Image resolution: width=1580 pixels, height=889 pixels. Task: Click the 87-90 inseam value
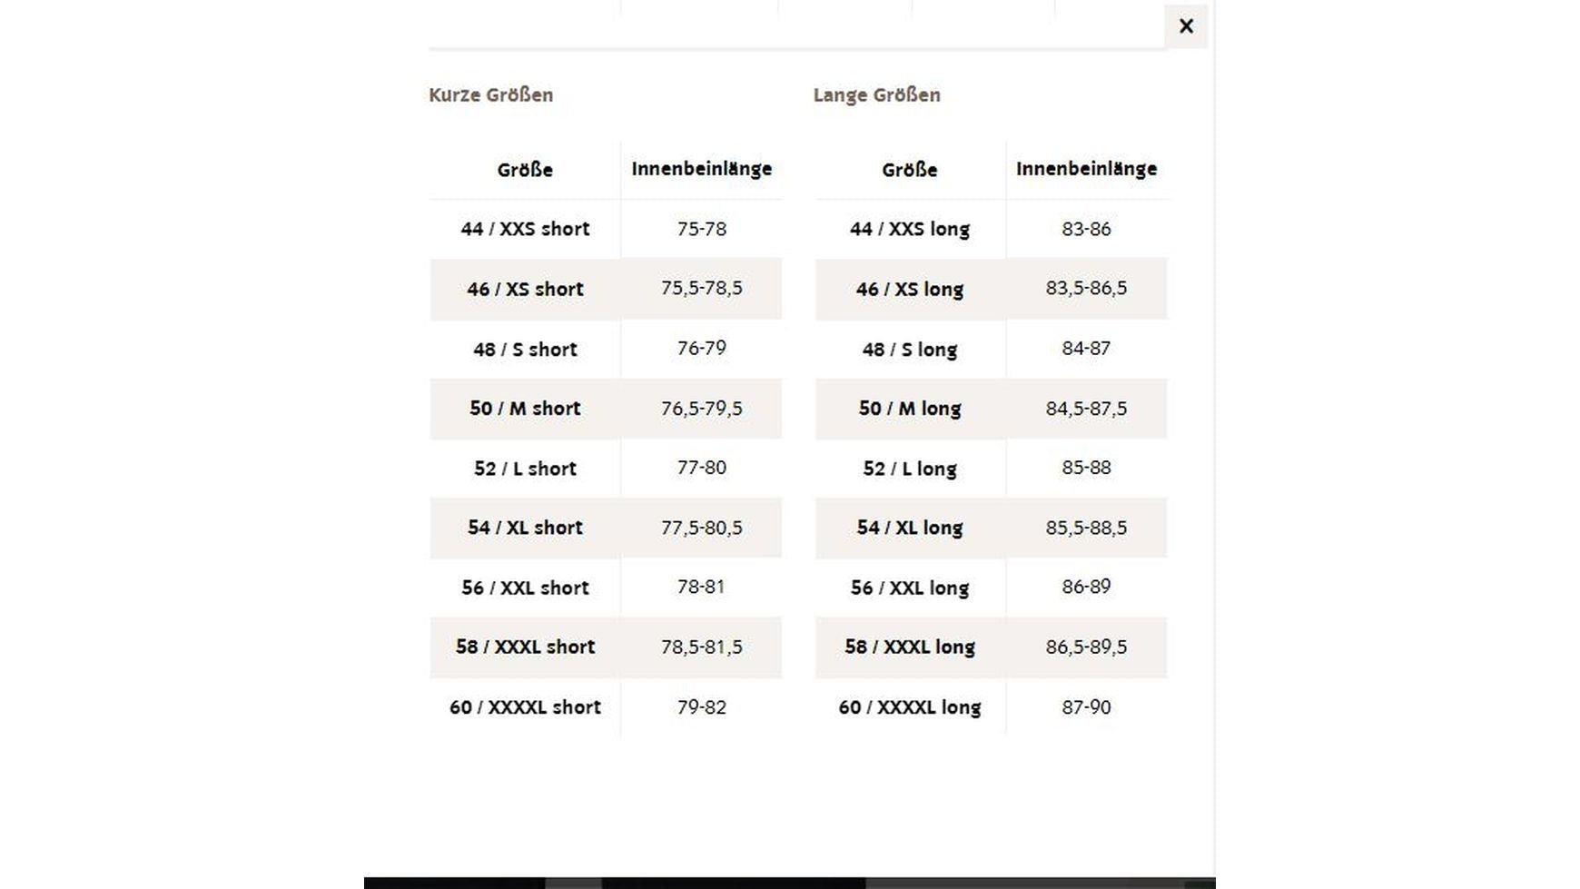coord(1086,707)
